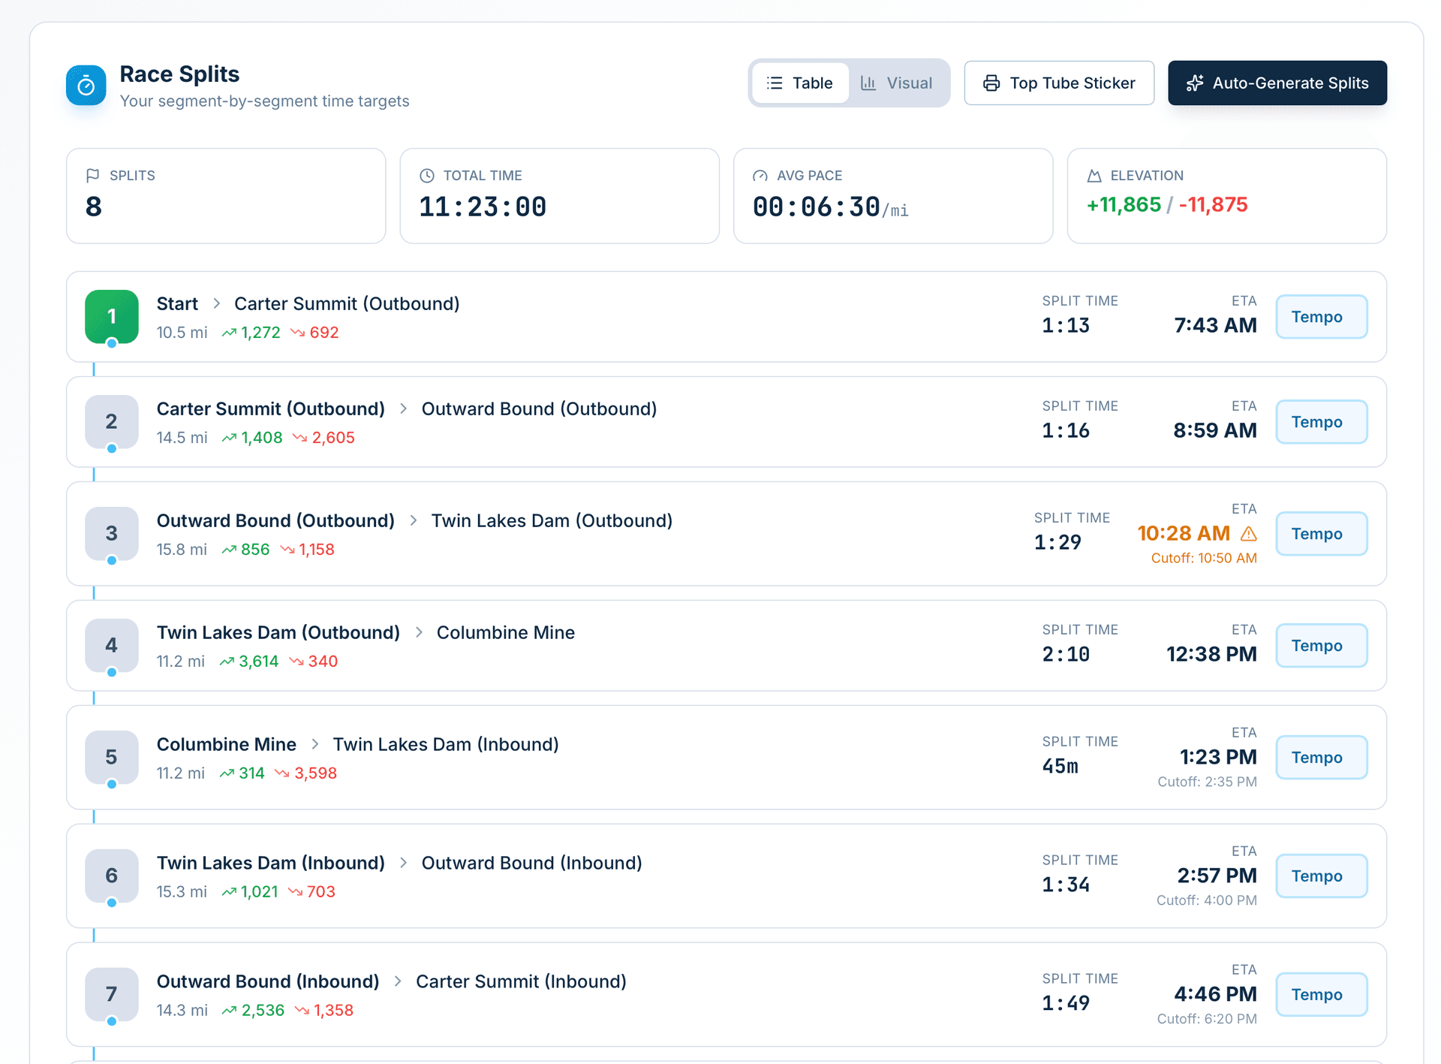Click the printer icon in Top Tube Sticker
The height and width of the screenshot is (1064, 1441).
[991, 83]
